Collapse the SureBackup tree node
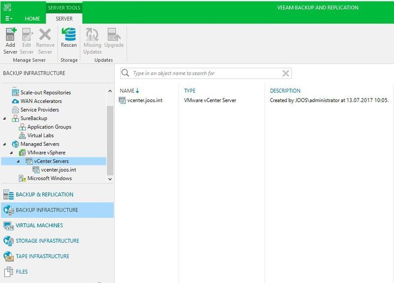Image resolution: width=394 pixels, height=283 pixels. pos(4,118)
